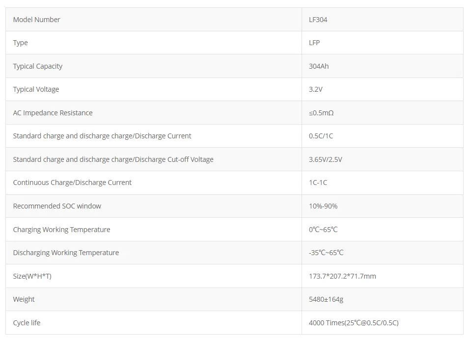Select the -35℃~65℃ discharging temperature value

point(326,253)
